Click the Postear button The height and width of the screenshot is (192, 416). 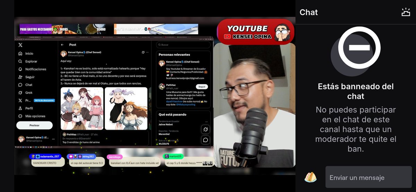[x=34, y=125]
